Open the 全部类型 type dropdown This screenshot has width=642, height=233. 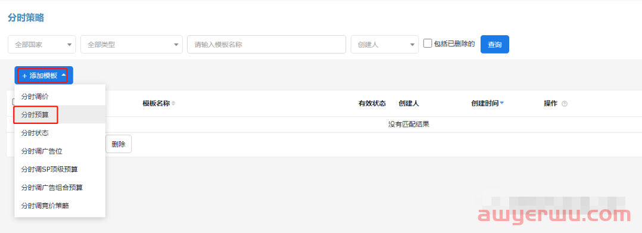(132, 44)
